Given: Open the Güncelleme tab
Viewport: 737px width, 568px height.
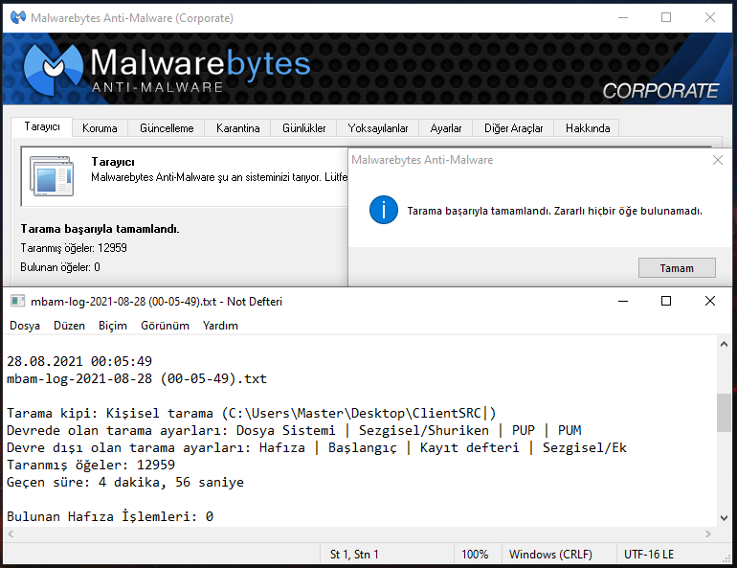Looking at the screenshot, I should click(167, 128).
